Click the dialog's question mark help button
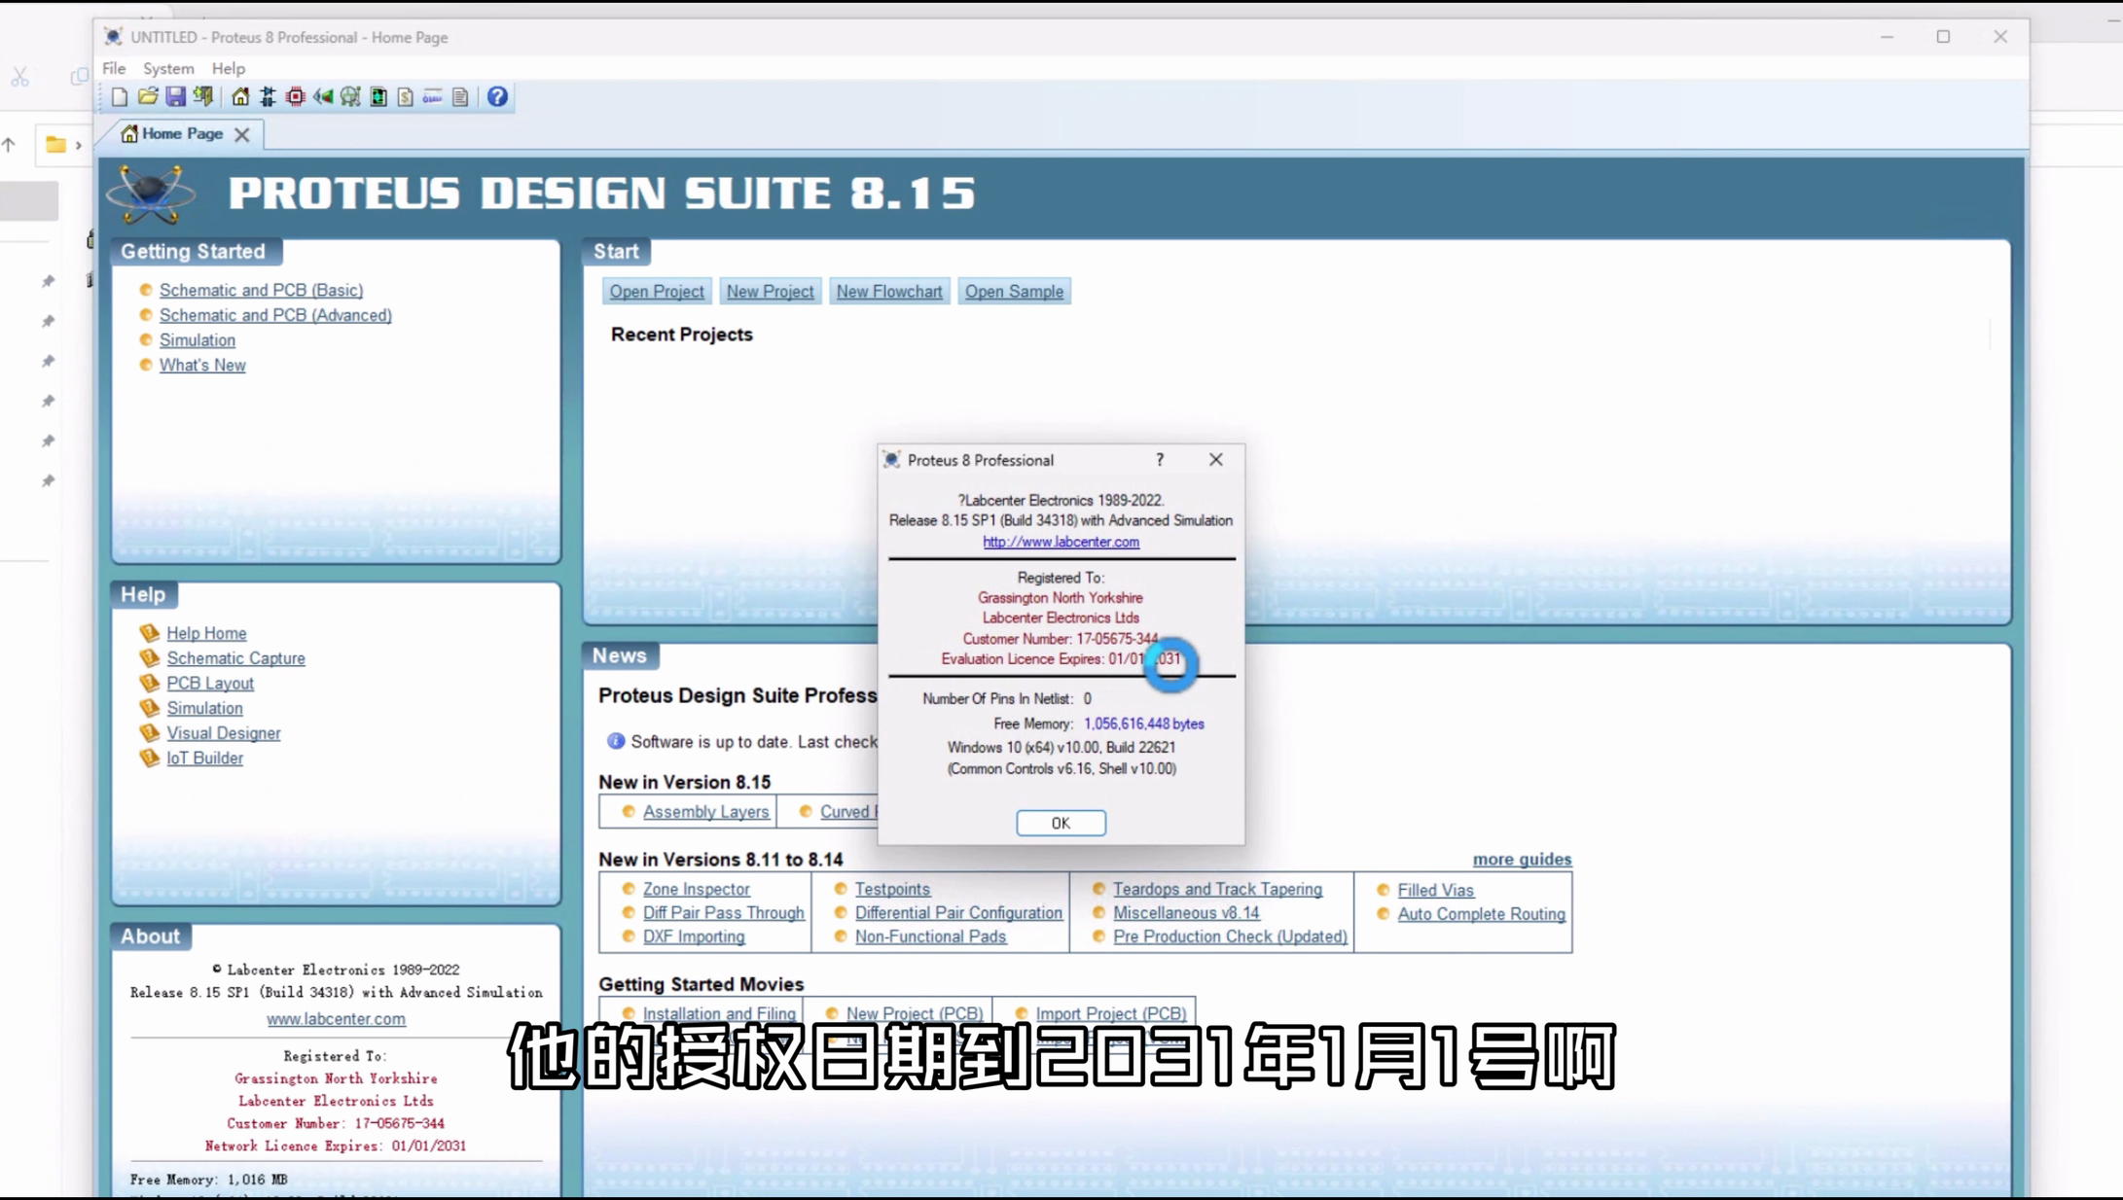The width and height of the screenshot is (2123, 1200). click(1160, 460)
